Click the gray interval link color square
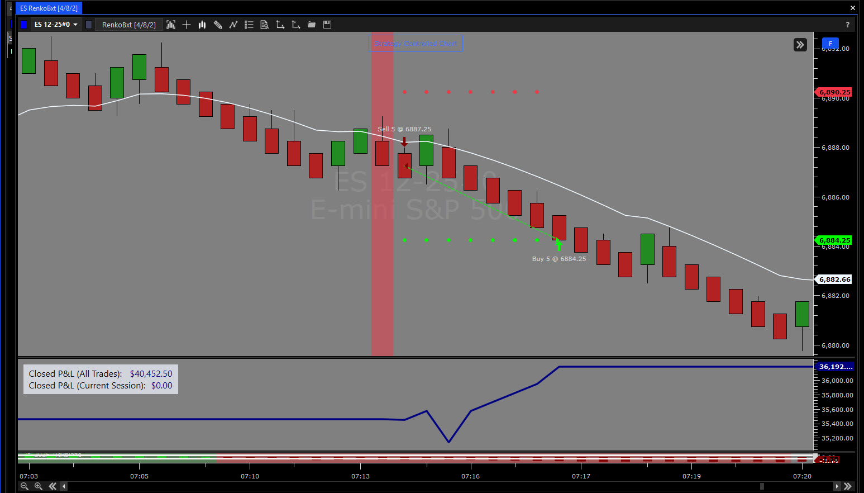Viewport: 864px width, 493px height. [x=89, y=25]
